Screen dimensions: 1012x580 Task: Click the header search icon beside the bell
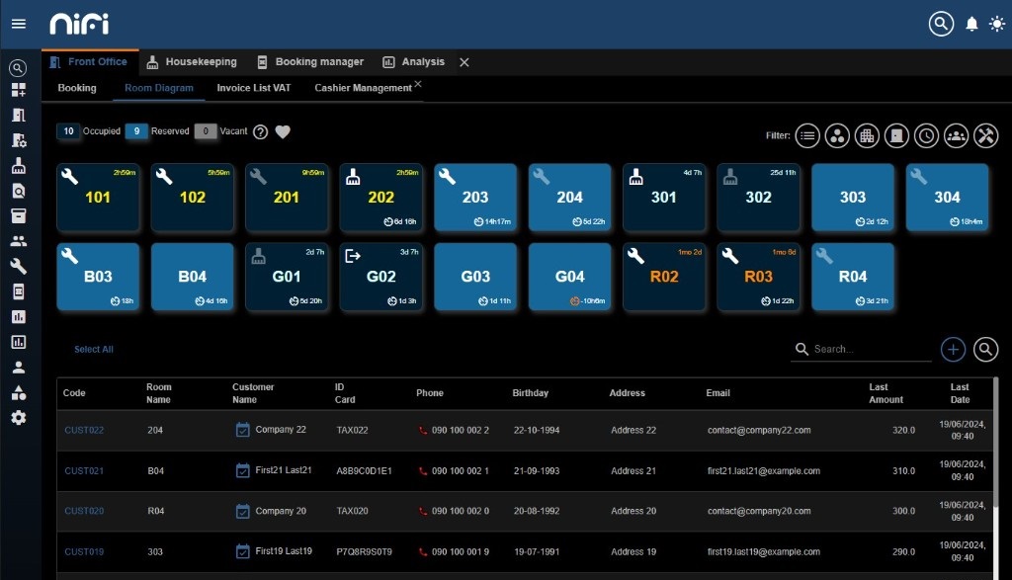[x=941, y=24]
